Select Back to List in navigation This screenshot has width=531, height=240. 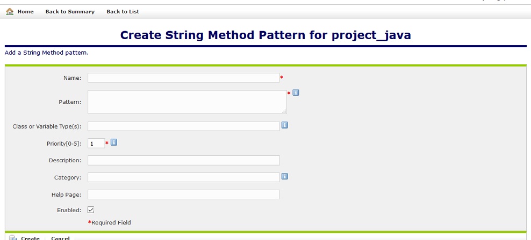pyautogui.click(x=123, y=12)
